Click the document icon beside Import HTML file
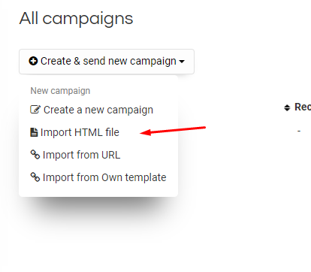The height and width of the screenshot is (272, 311). click(x=34, y=132)
